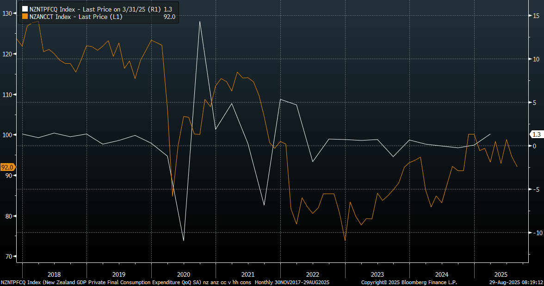Click the 2020 year label on time axis
Screen dimensions: 544x286
coord(184,274)
